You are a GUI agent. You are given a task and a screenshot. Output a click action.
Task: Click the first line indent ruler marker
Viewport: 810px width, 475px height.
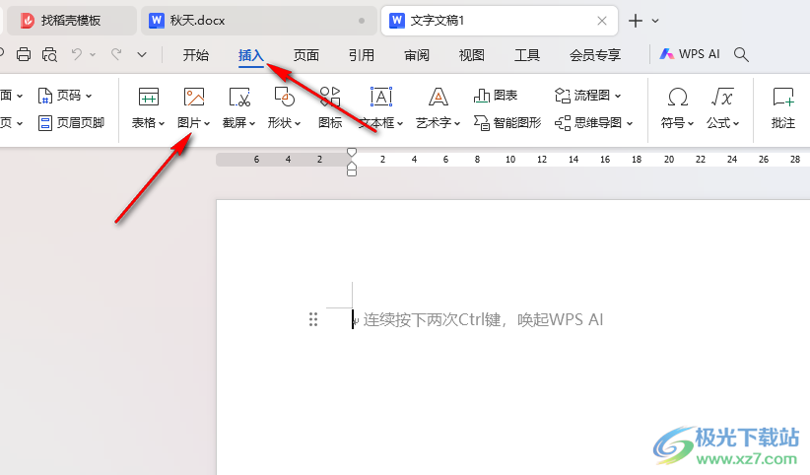tap(352, 152)
